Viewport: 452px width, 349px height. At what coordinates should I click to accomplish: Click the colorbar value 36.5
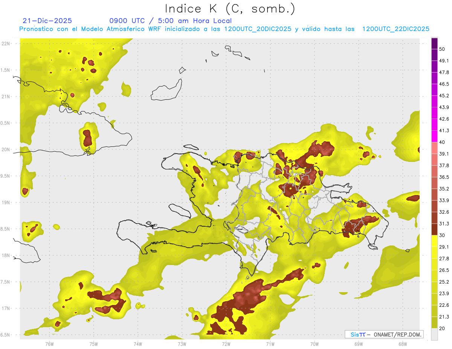(444, 177)
